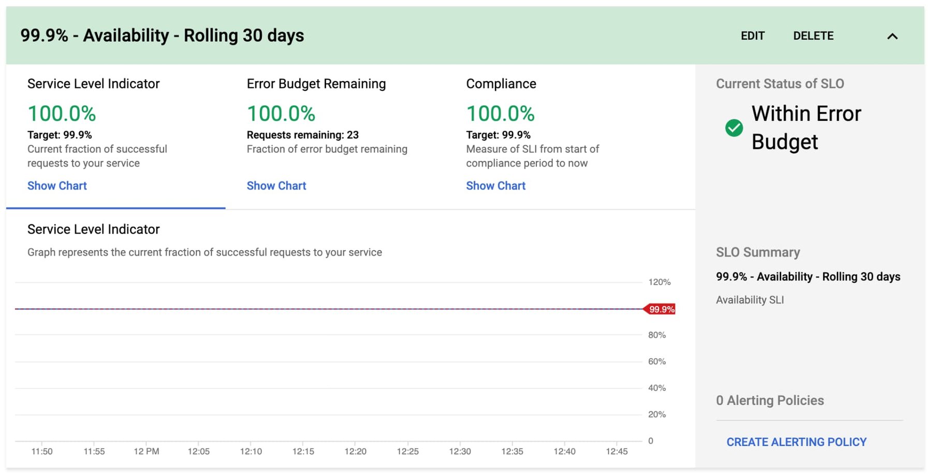Click the Requests remaining: 23 text

303,134
